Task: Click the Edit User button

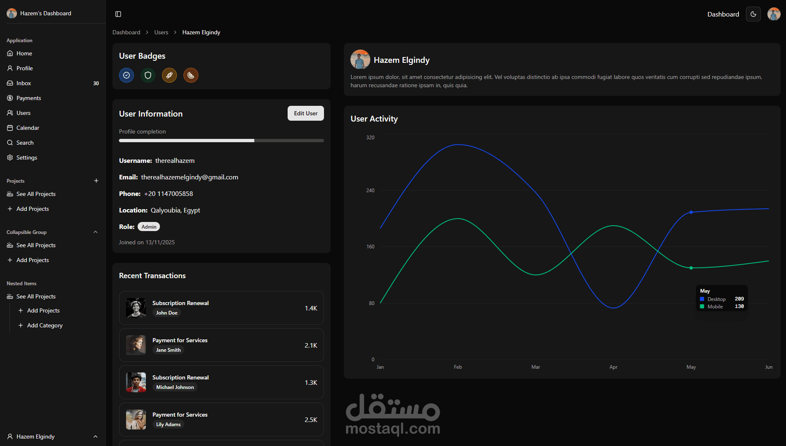Action: (306, 113)
